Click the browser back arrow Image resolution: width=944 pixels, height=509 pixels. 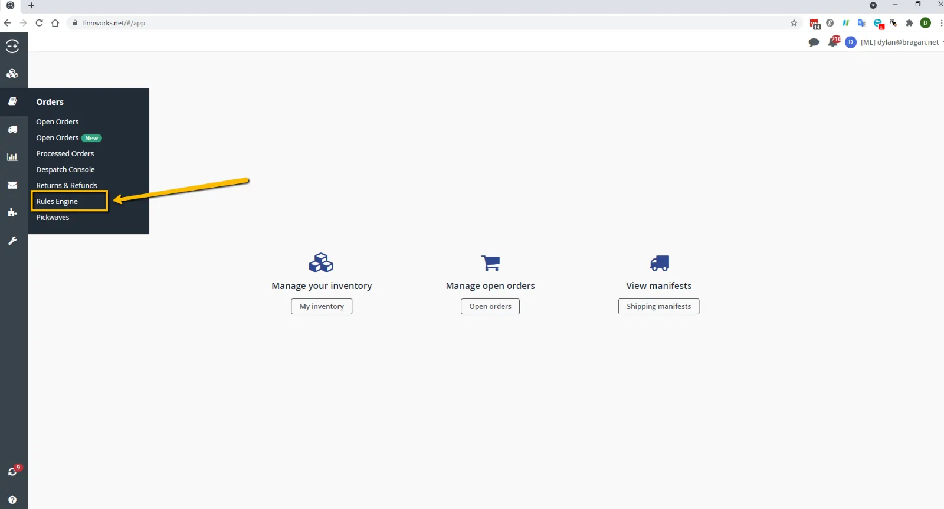tap(7, 23)
